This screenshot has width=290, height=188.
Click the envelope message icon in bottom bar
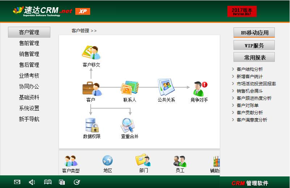pos(17,182)
